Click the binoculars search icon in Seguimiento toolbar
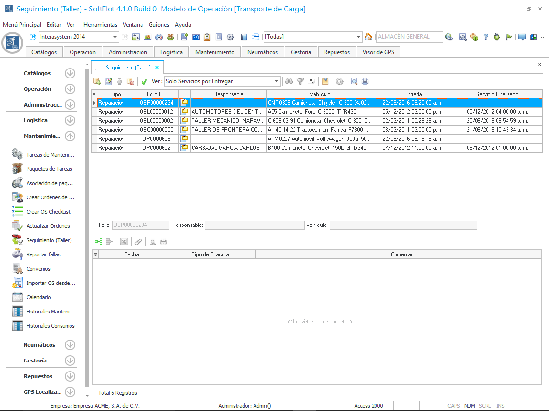The image size is (549, 411). 289,81
